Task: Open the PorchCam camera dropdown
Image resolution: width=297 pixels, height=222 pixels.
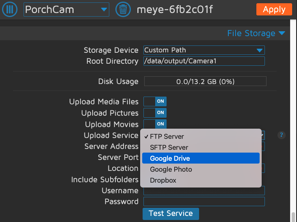Action: click(66, 9)
